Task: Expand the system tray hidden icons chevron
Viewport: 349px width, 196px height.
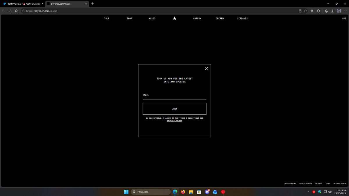Action: pos(308,192)
